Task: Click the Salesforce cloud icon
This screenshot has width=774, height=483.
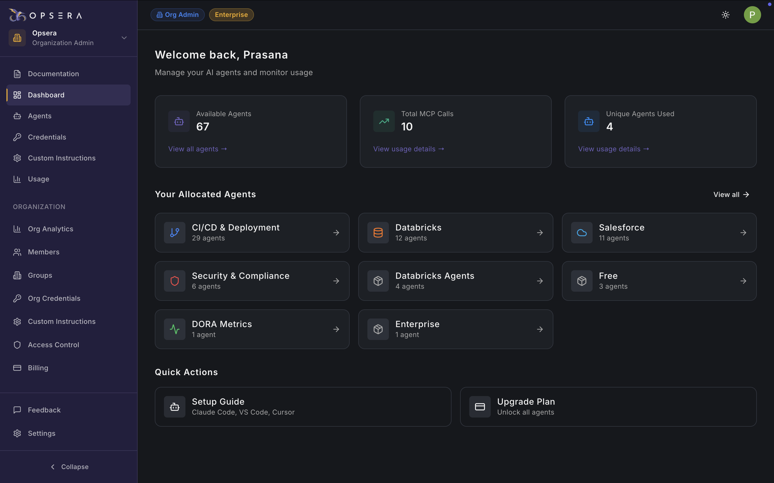Action: tap(582, 233)
